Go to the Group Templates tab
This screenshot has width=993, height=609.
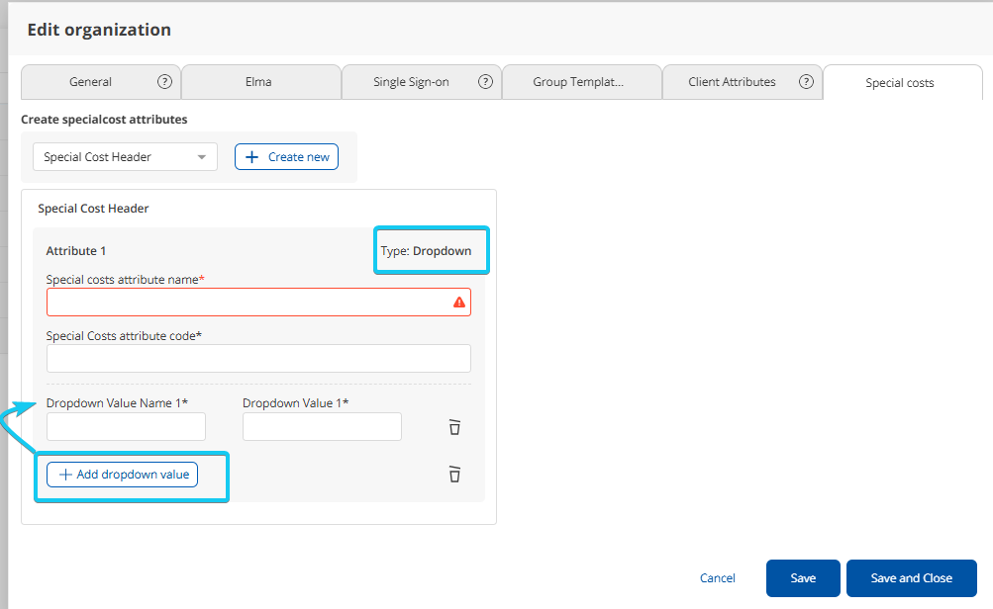(x=578, y=82)
